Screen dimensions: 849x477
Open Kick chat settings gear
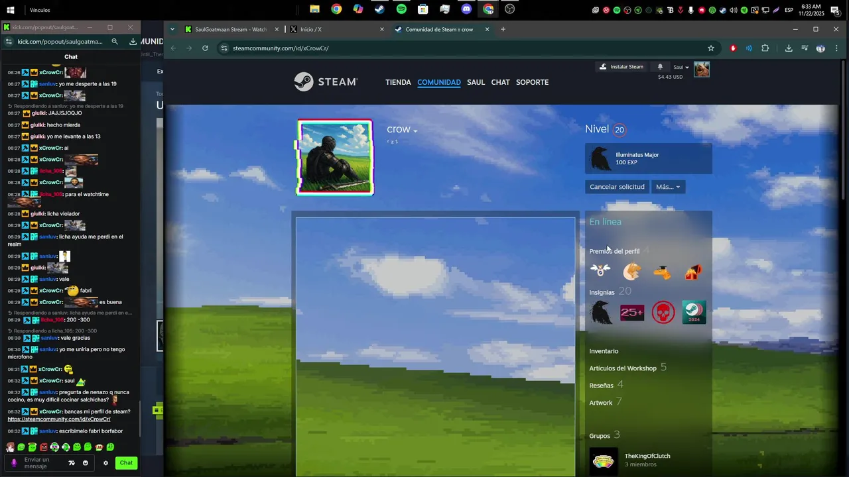(x=105, y=463)
